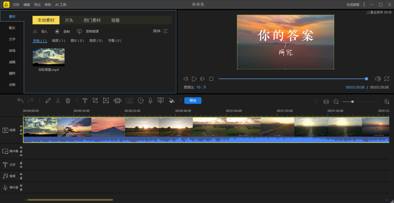
Task: Click the undo arrow icon
Action: (x=20, y=101)
